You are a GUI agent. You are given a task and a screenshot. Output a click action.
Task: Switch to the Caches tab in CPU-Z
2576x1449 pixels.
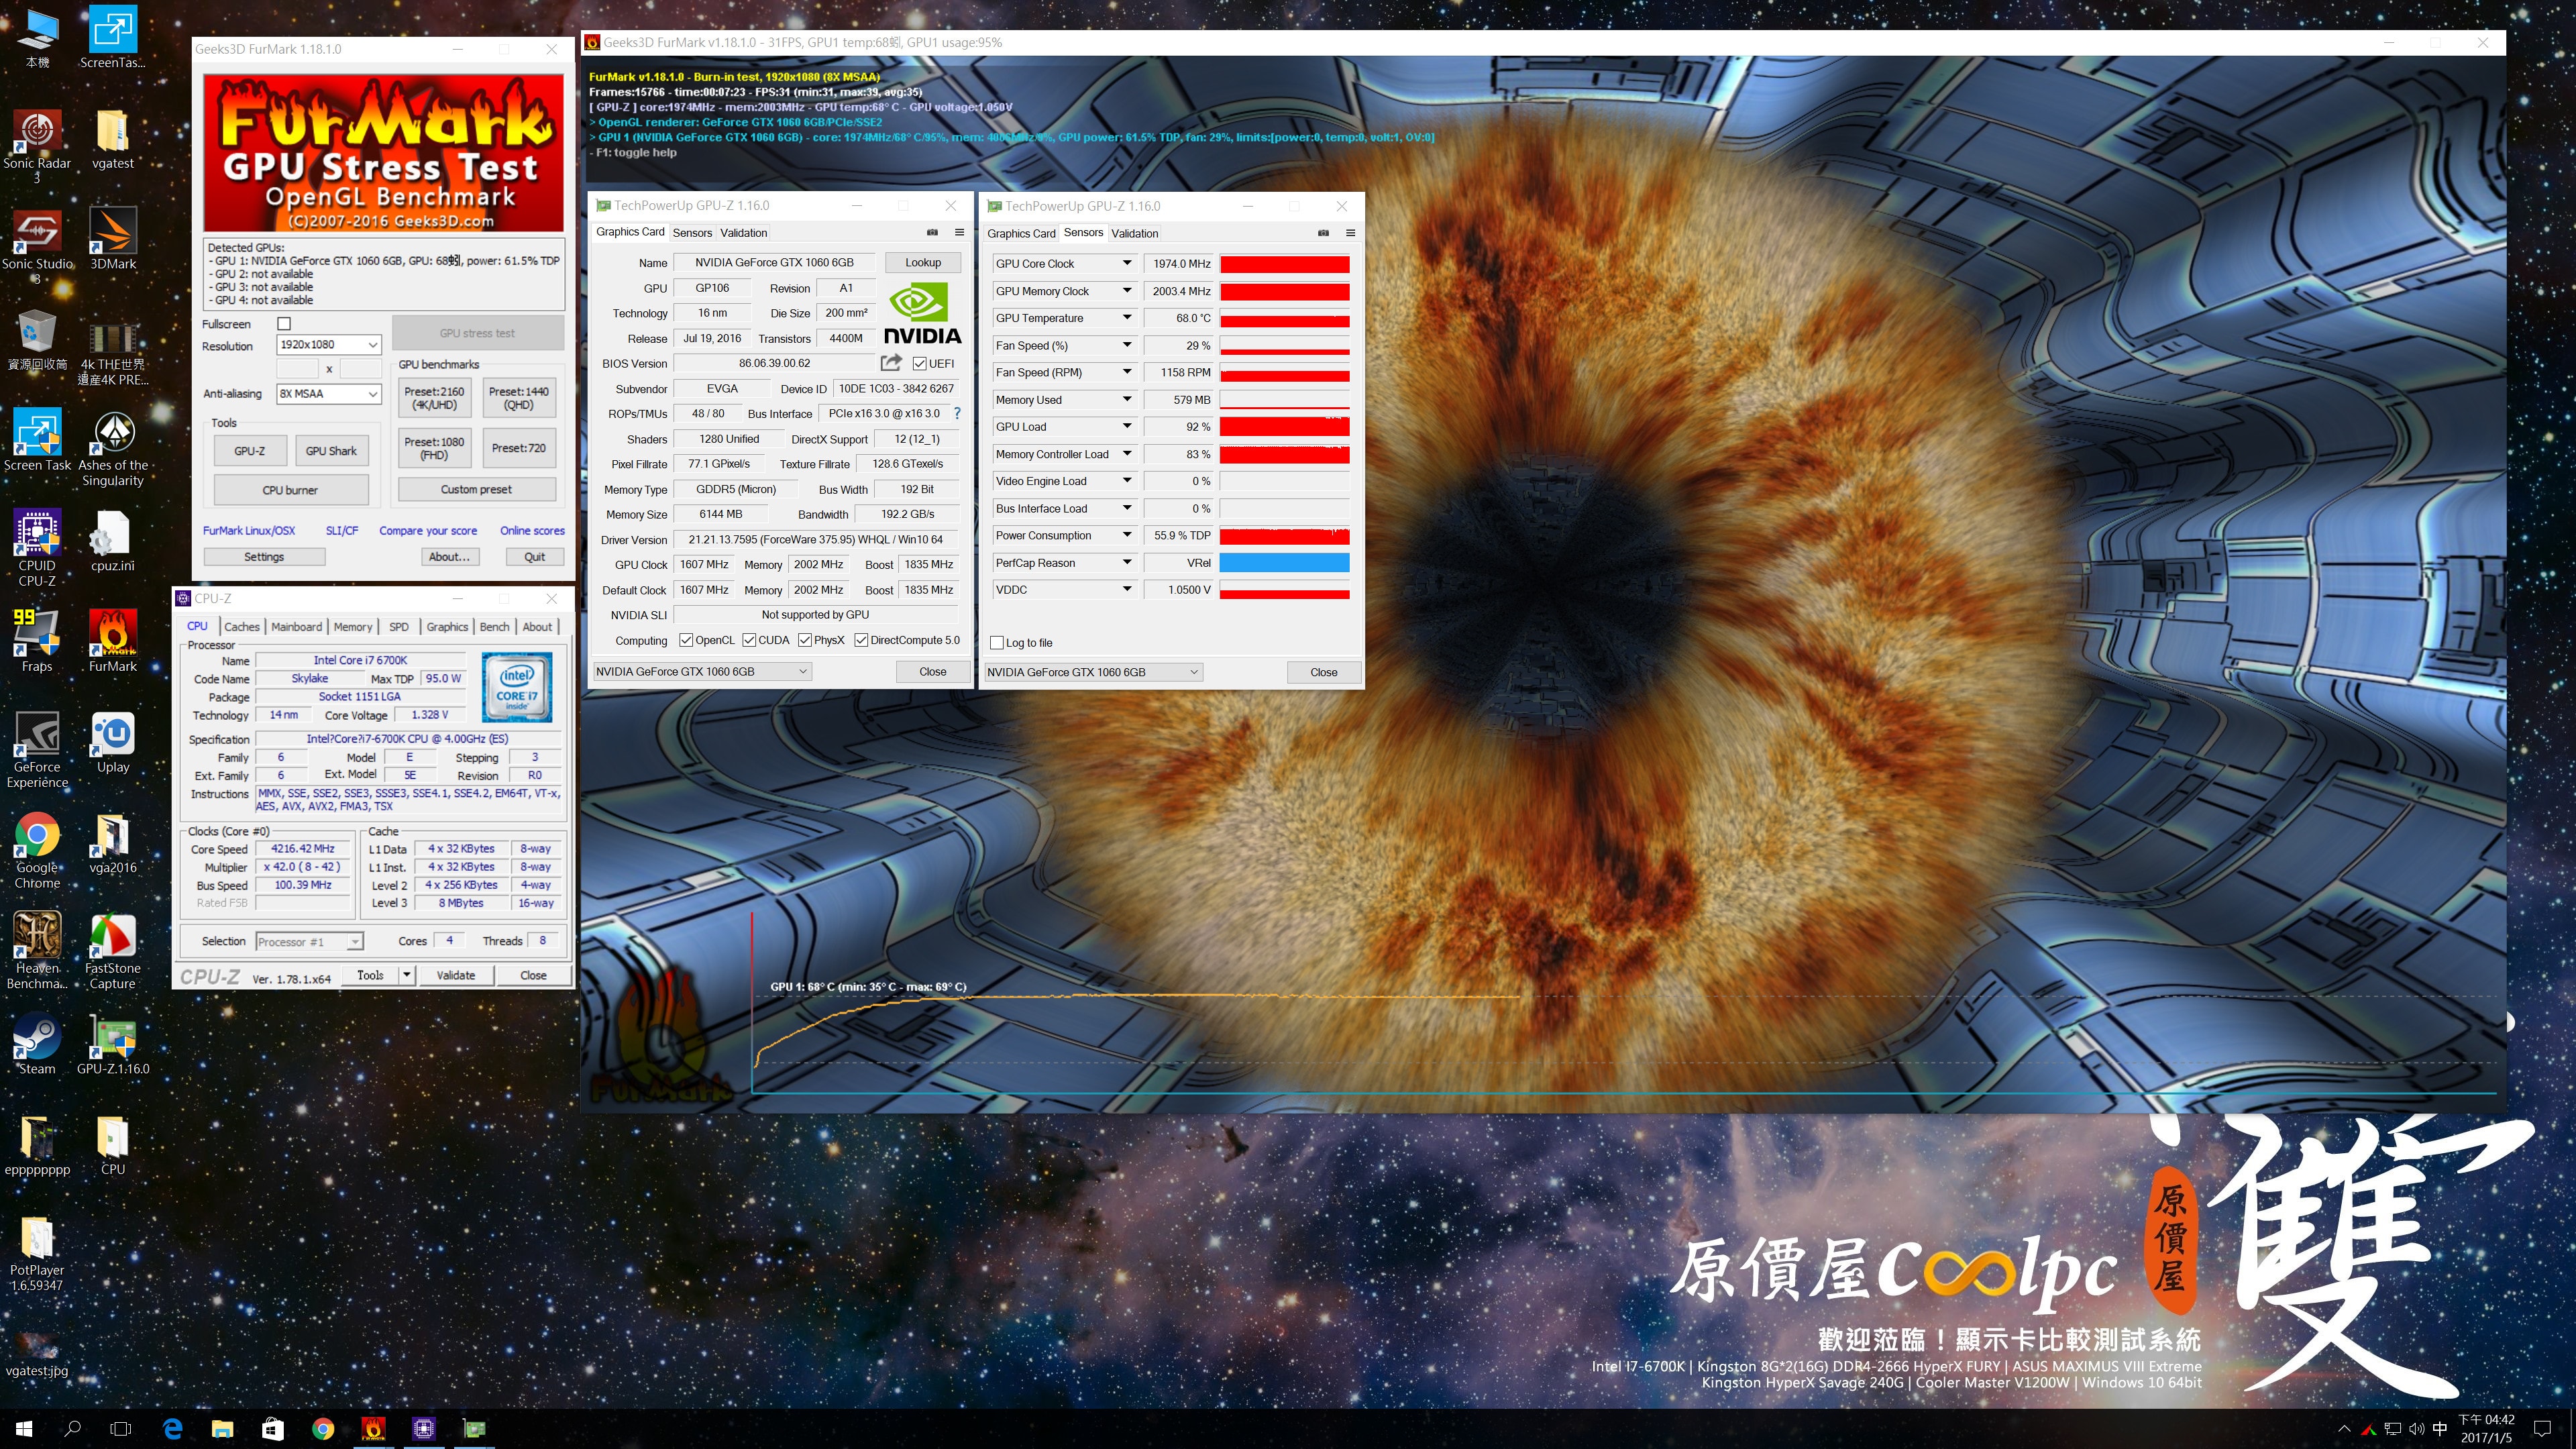242,626
